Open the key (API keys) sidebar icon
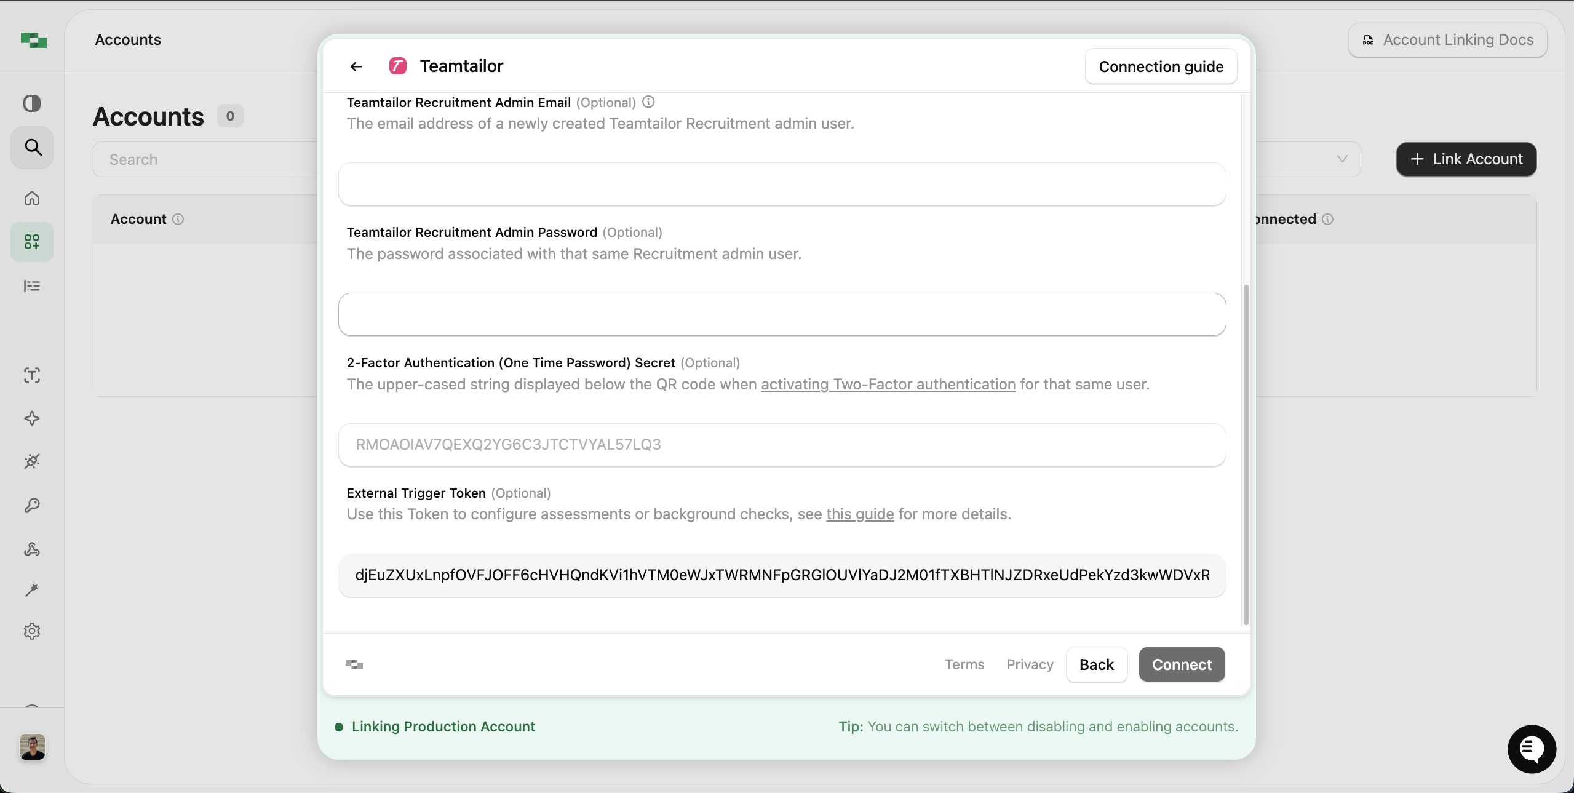 coord(32,505)
